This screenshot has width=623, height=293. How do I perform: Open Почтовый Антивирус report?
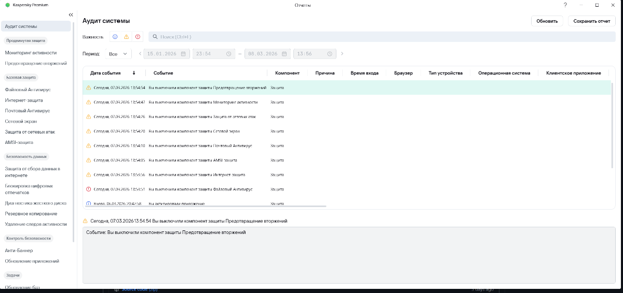28,111
